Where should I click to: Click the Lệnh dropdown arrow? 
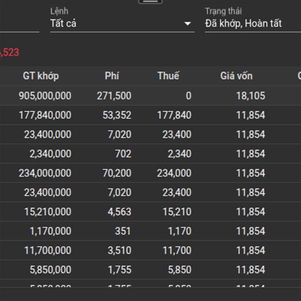pos(188,24)
